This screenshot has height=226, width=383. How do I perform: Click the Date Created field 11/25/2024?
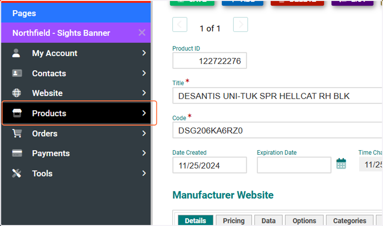click(x=210, y=165)
